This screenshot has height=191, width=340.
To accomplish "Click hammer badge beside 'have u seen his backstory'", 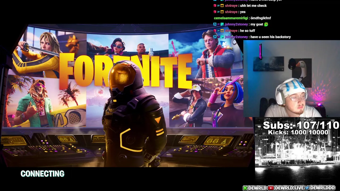I will click(x=215, y=37).
